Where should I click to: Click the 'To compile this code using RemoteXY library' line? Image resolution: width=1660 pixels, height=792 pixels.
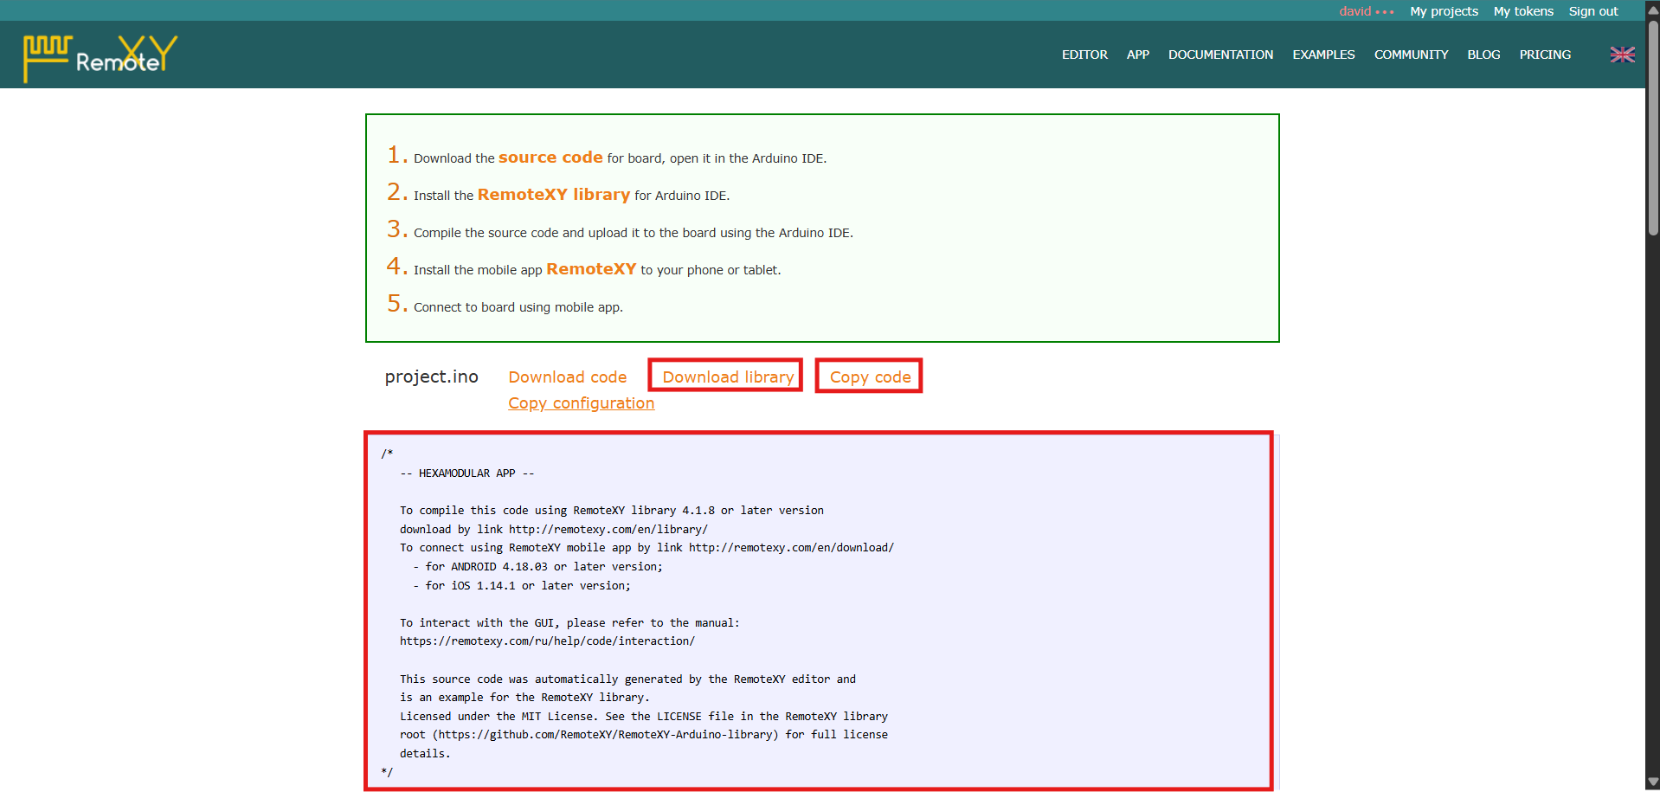612,511
